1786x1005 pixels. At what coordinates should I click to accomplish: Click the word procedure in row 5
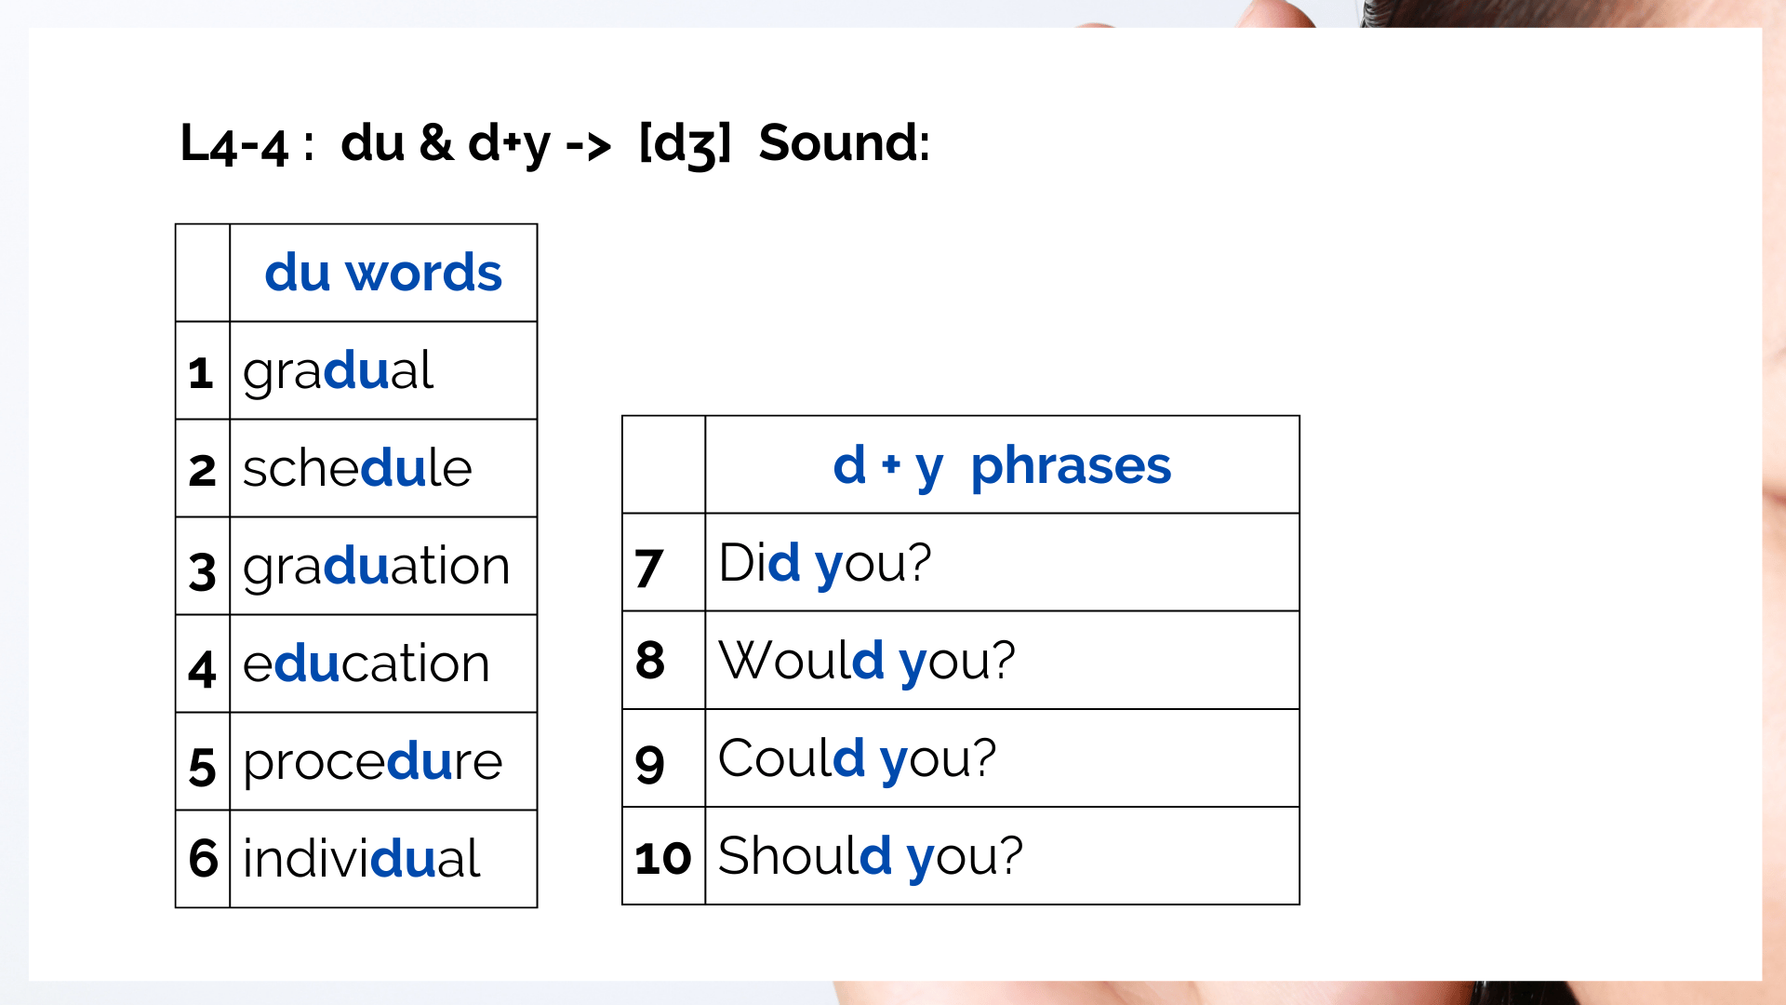pyautogui.click(x=372, y=763)
